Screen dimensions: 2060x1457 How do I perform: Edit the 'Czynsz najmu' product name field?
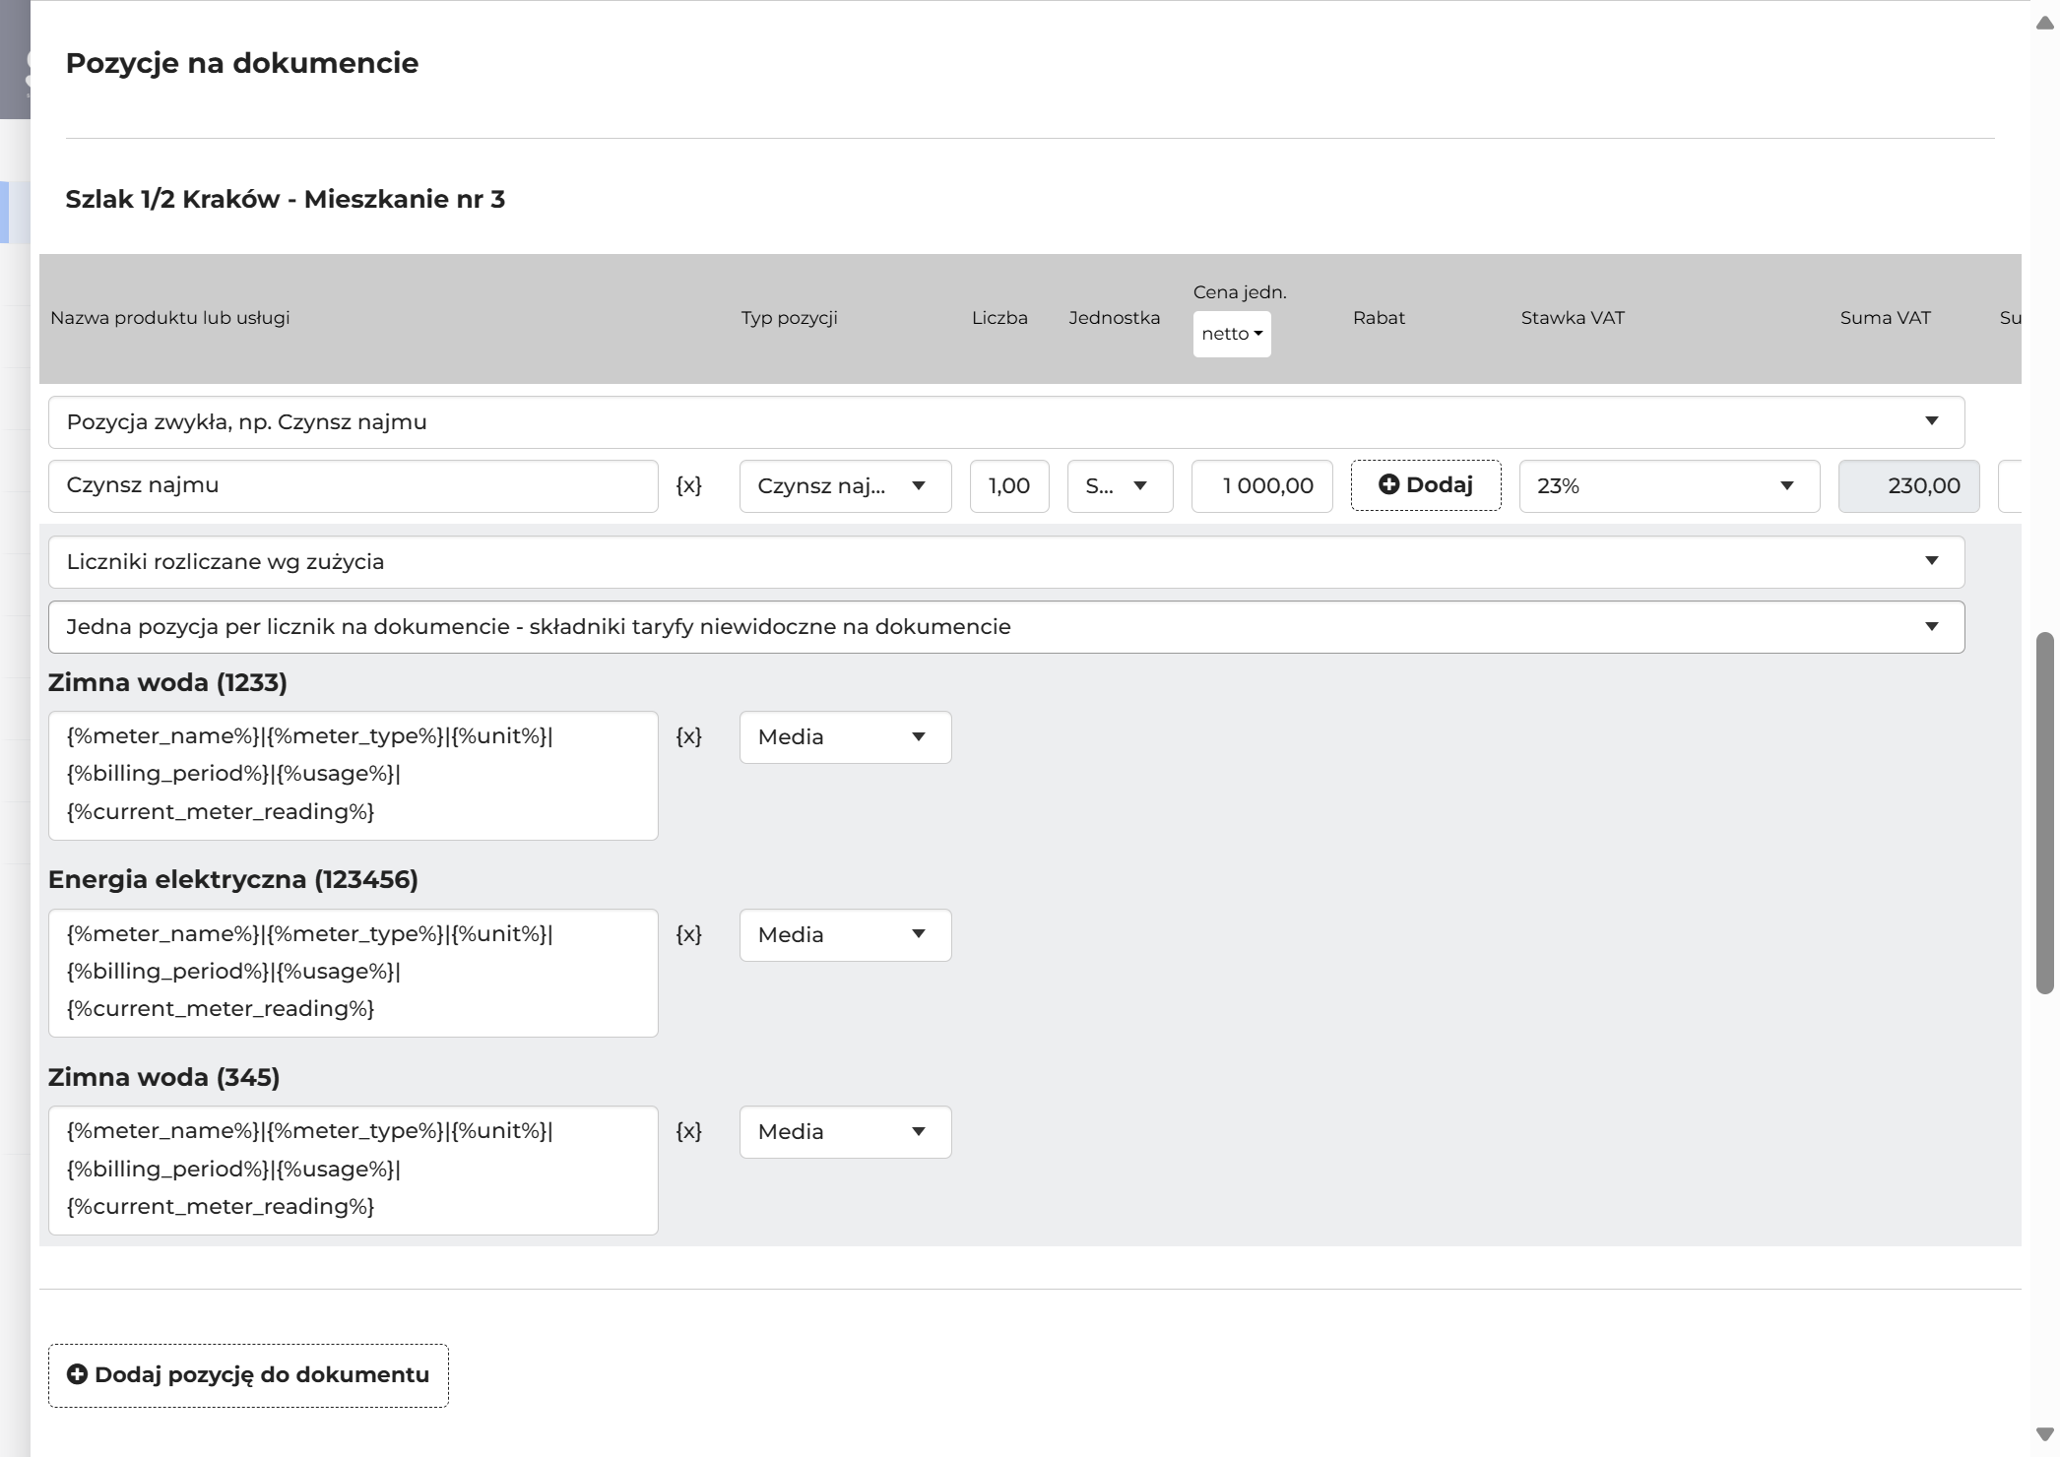click(353, 485)
